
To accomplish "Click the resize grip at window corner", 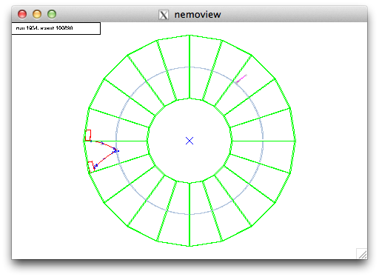I will click(x=362, y=253).
